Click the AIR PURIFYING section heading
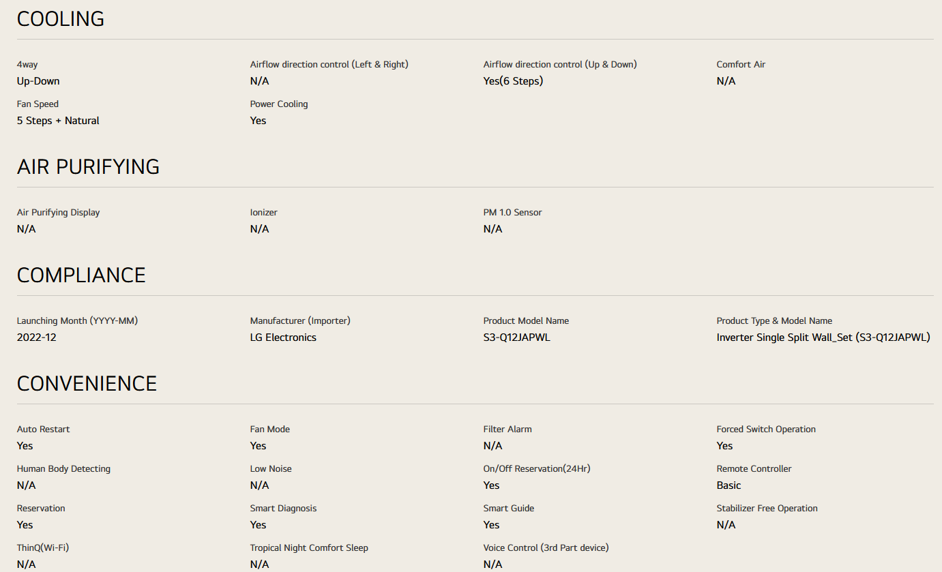The width and height of the screenshot is (942, 572). click(x=88, y=167)
